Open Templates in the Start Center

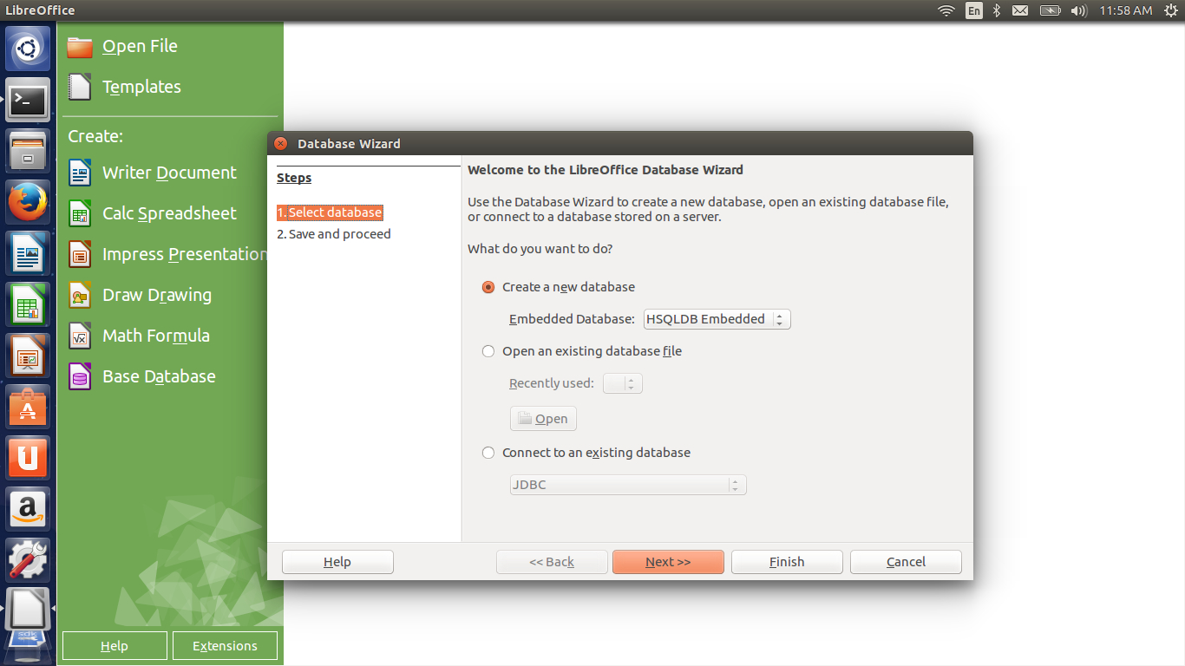pyautogui.click(x=124, y=87)
